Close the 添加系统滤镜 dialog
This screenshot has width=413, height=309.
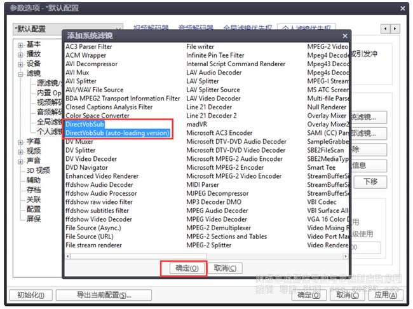click(344, 36)
